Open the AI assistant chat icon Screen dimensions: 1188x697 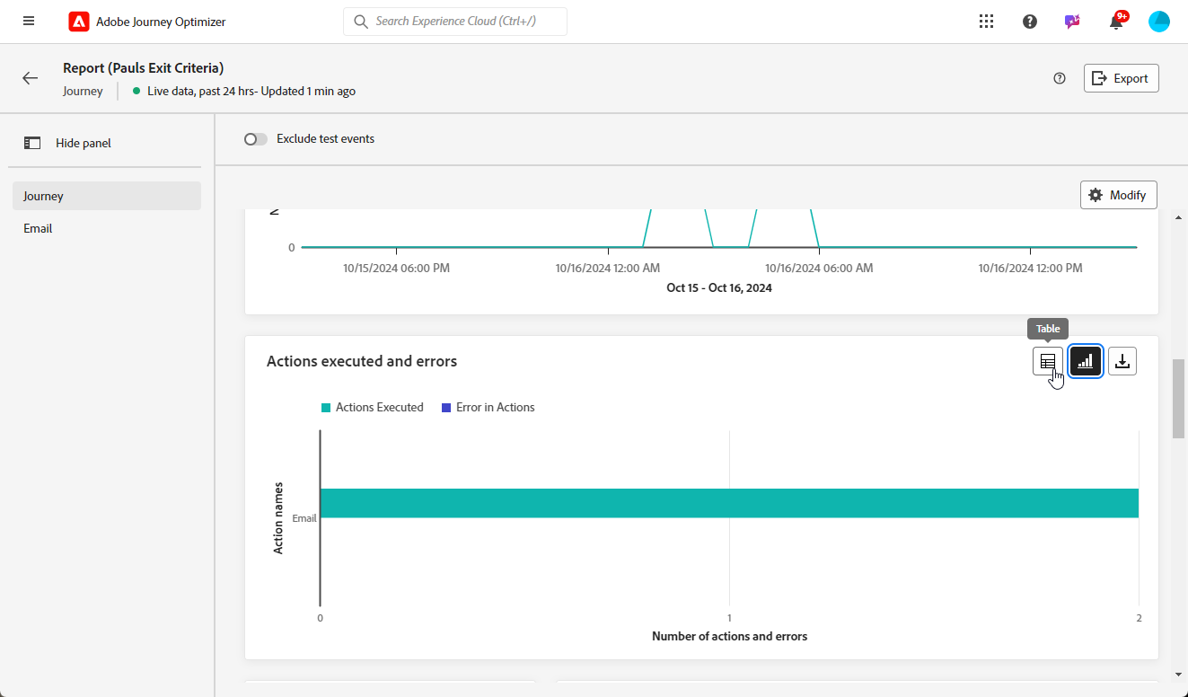click(1072, 22)
